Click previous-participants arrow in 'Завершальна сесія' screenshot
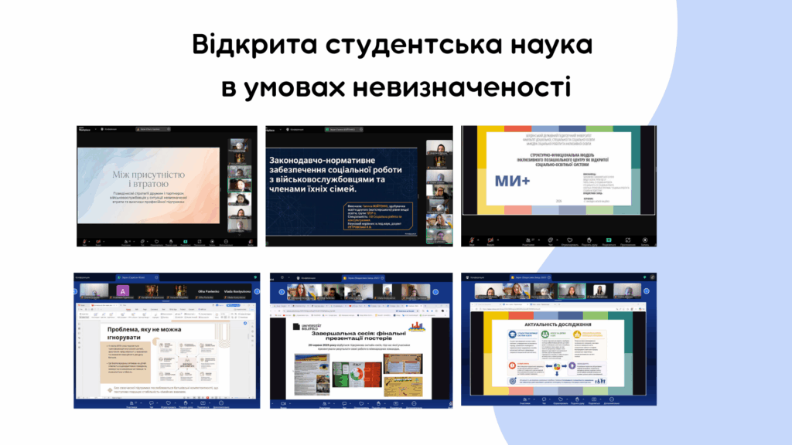The height and width of the screenshot is (445, 792). (282, 291)
